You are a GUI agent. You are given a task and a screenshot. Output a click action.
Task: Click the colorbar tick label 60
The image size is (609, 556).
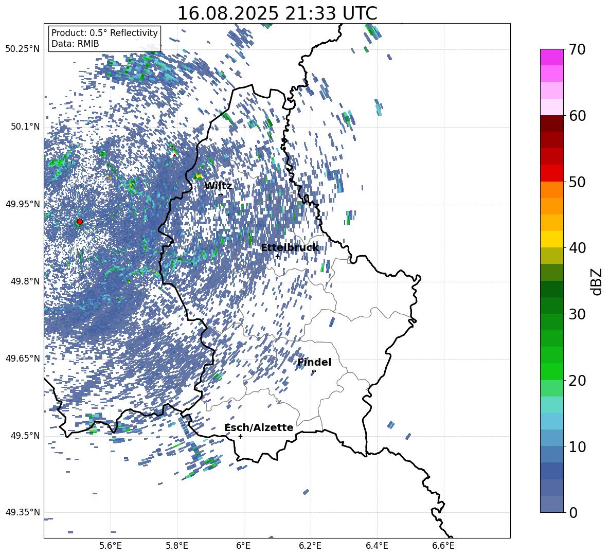(577, 116)
